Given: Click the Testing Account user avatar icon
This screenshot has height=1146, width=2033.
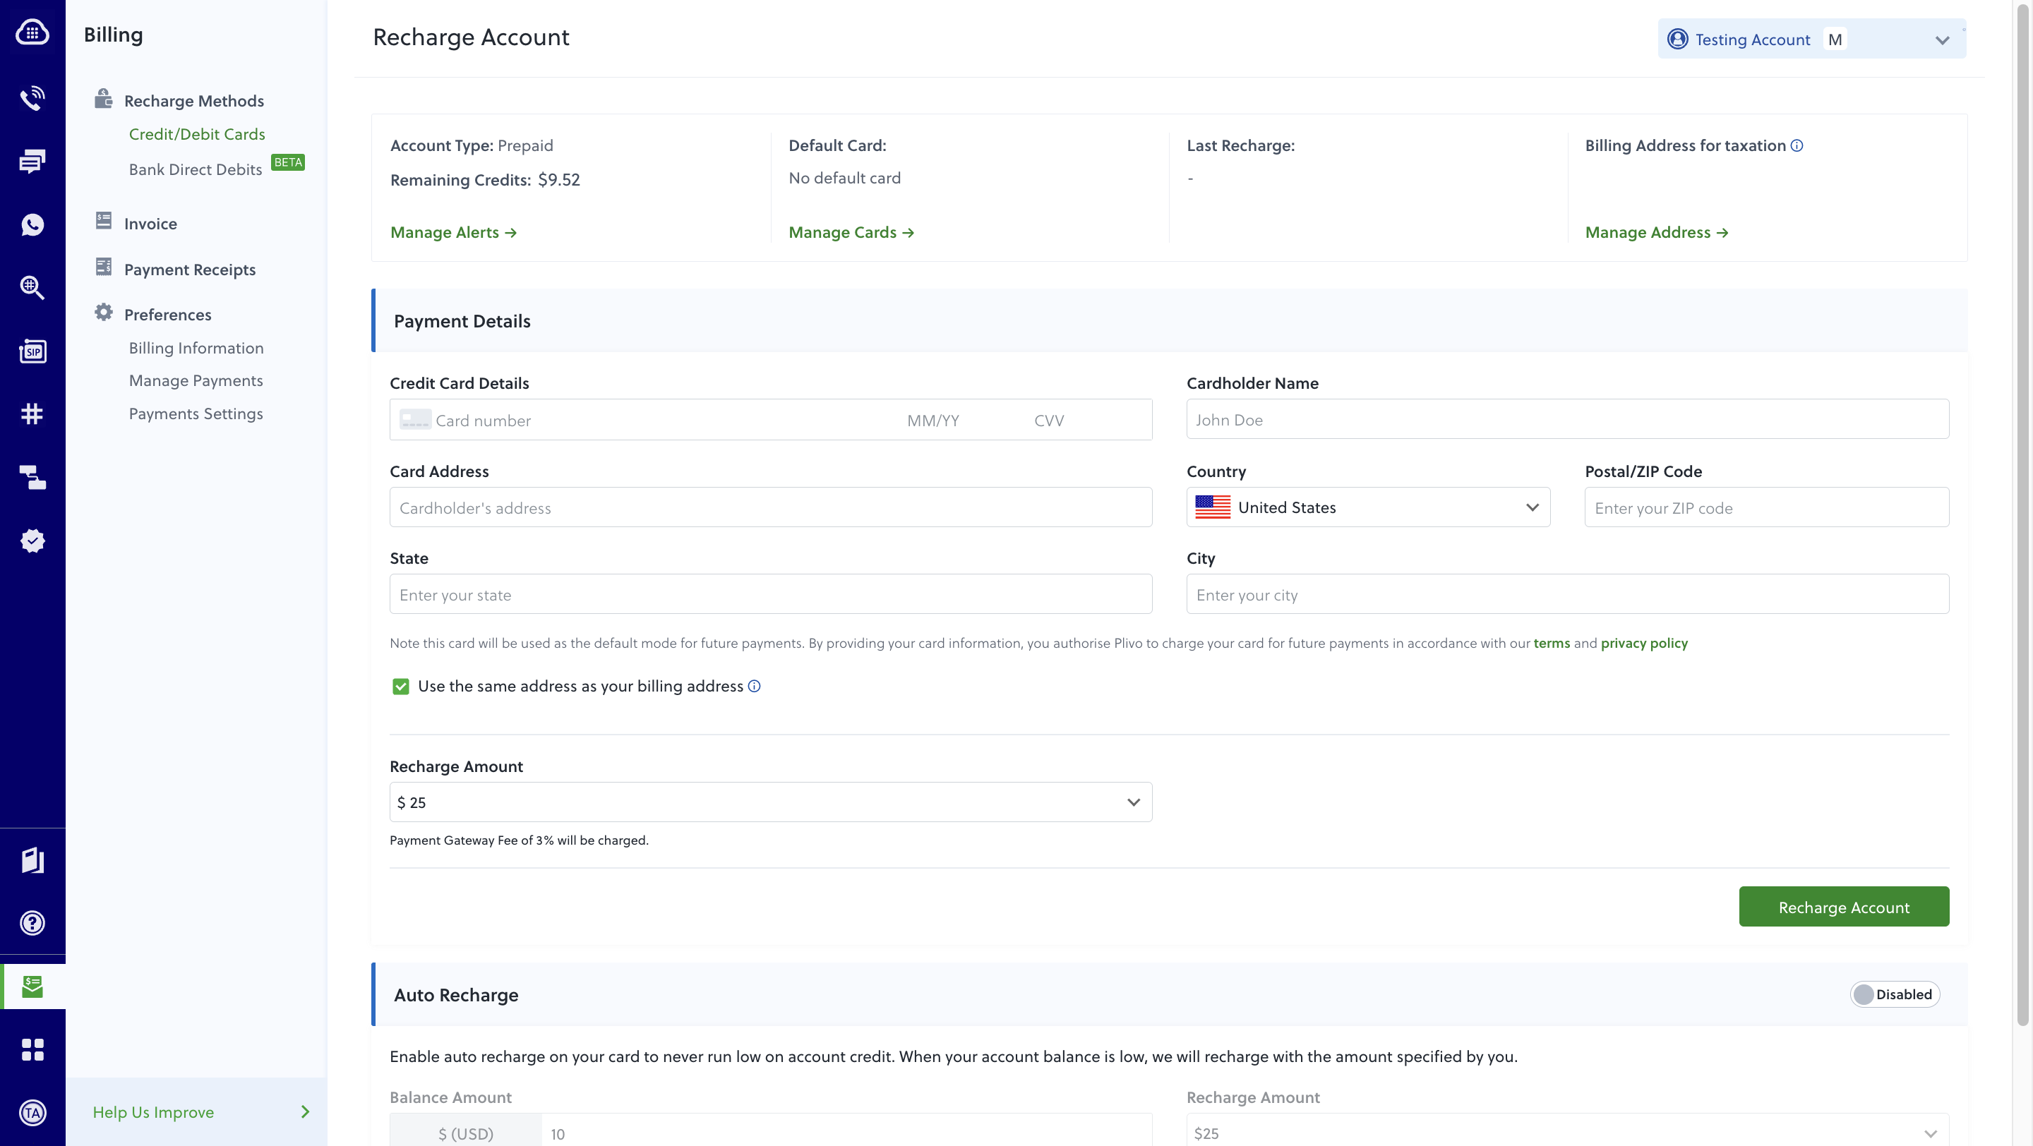Looking at the screenshot, I should point(1677,40).
